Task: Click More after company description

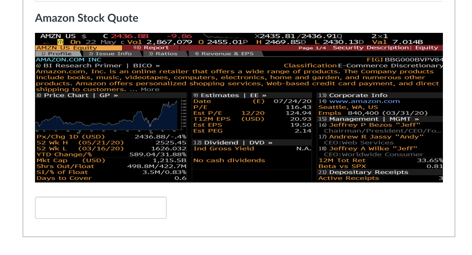Action: [150, 89]
